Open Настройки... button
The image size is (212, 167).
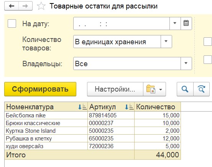[115, 89]
